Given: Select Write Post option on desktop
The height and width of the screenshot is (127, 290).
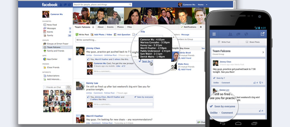Looking at the screenshot, I should (x=82, y=34).
